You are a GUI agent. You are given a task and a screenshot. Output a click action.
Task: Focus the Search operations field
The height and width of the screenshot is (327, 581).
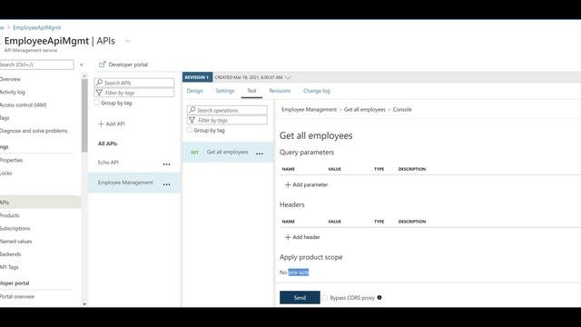click(x=227, y=110)
